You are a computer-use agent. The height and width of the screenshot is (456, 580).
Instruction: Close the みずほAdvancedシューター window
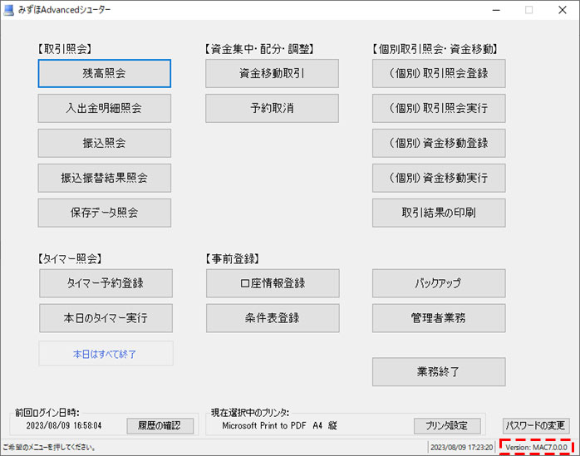point(563,10)
